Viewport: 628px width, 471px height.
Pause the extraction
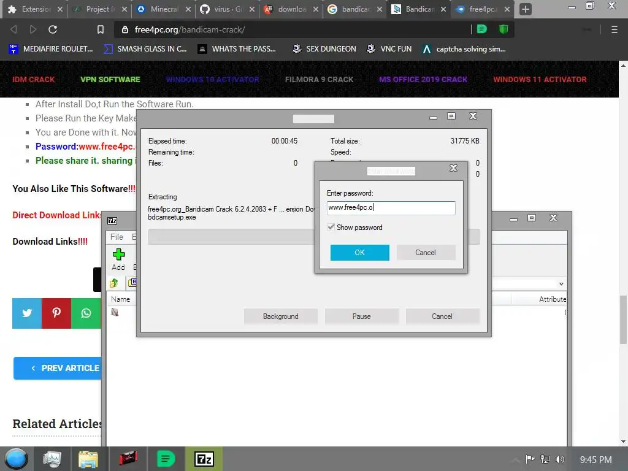tap(361, 316)
